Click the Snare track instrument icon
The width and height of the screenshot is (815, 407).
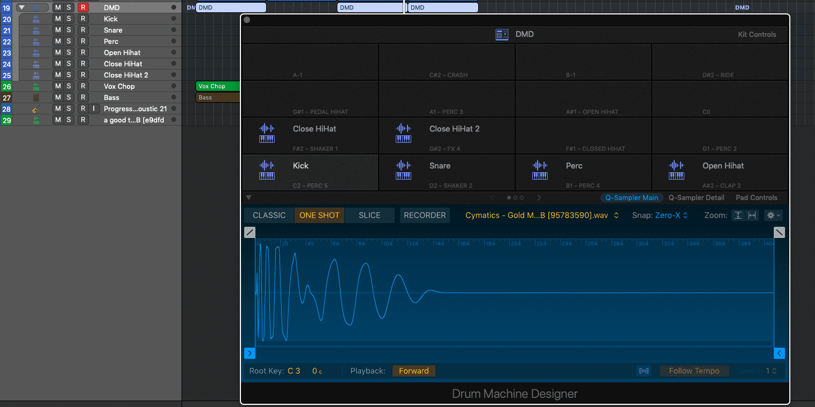point(36,30)
